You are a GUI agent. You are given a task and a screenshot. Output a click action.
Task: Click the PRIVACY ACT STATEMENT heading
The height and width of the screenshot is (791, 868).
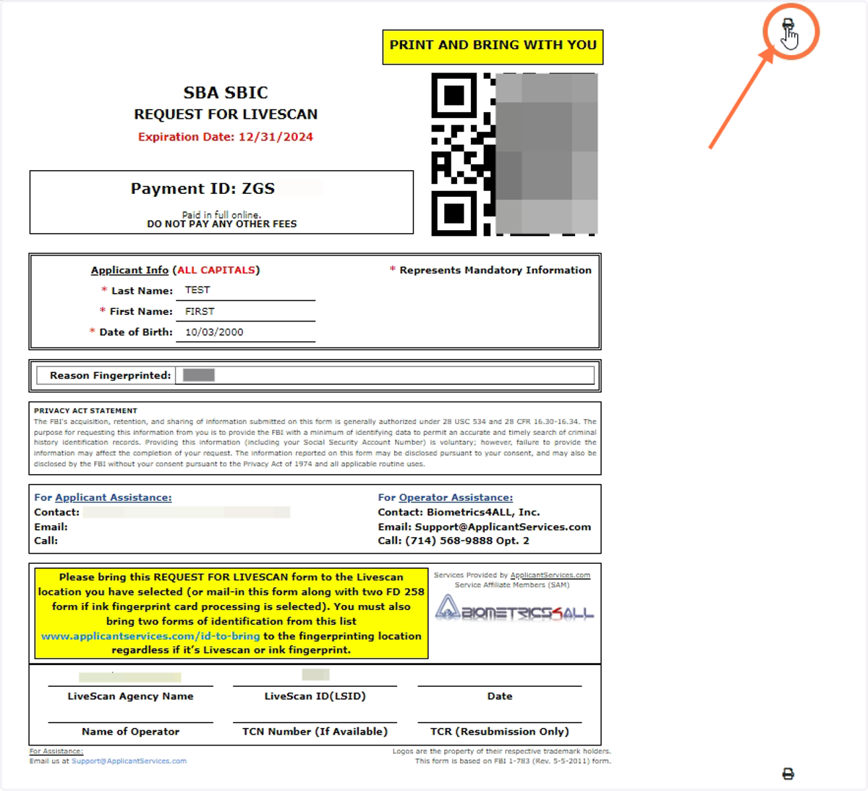point(85,410)
